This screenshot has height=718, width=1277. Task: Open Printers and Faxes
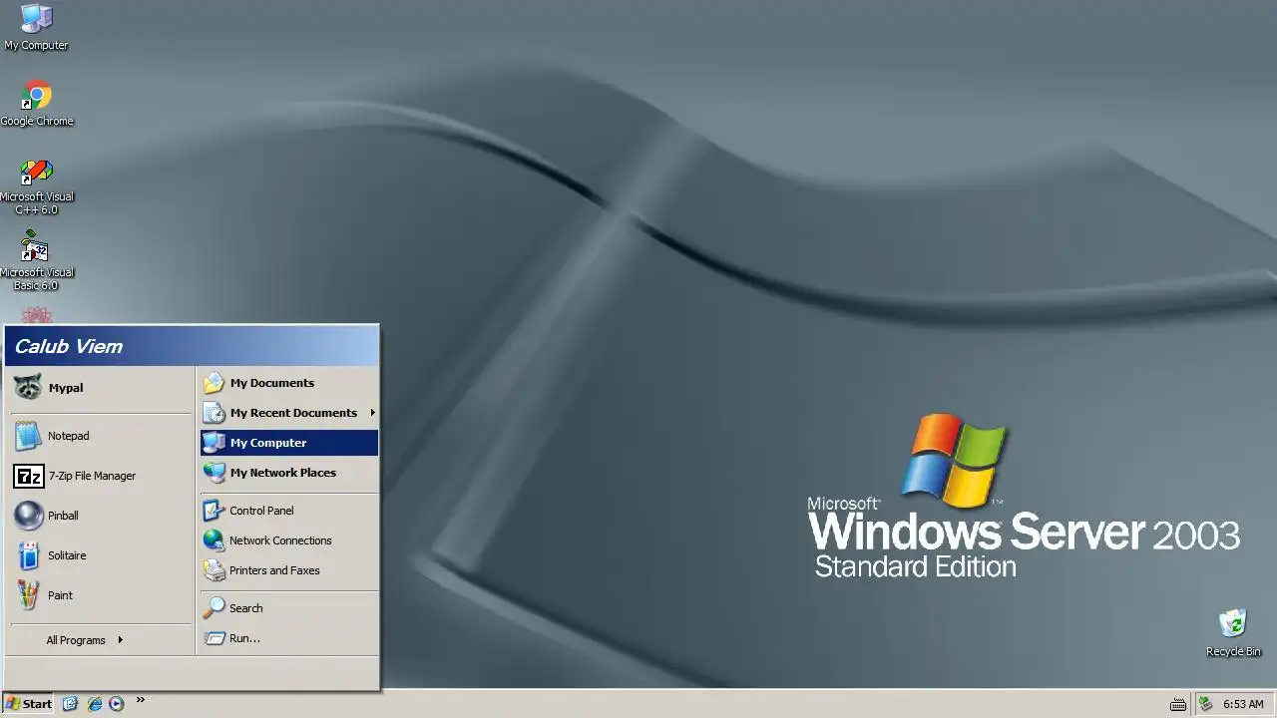[x=289, y=570]
